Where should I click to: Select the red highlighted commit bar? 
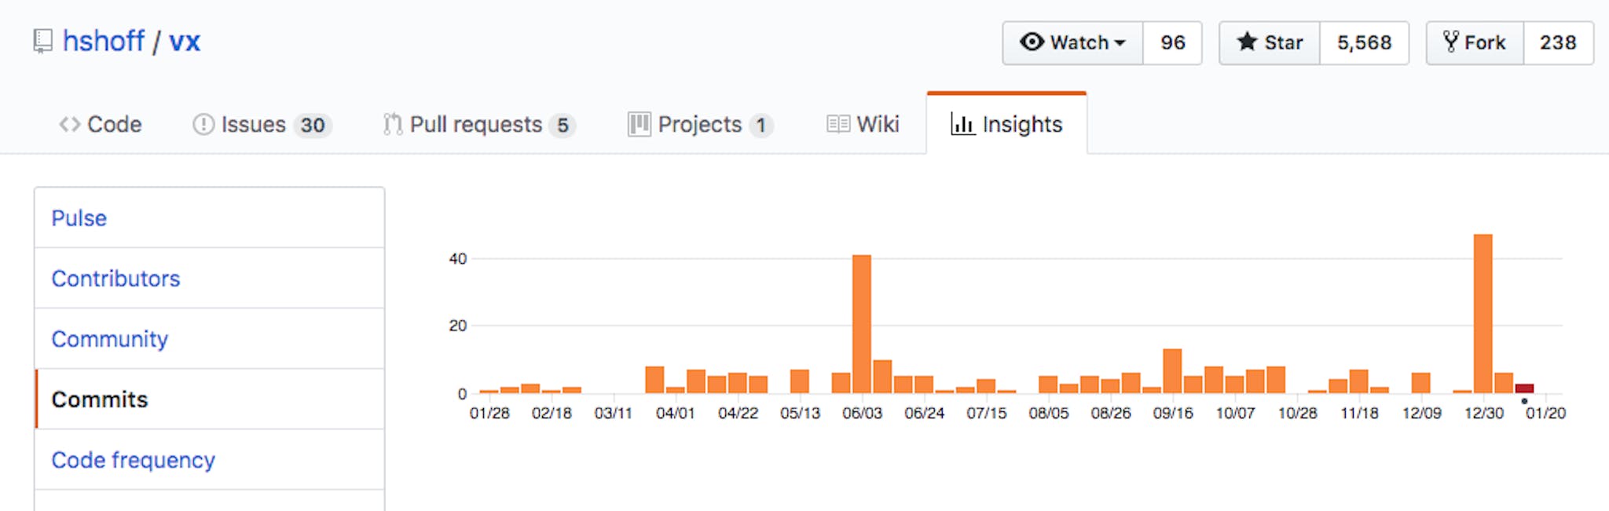(x=1524, y=389)
